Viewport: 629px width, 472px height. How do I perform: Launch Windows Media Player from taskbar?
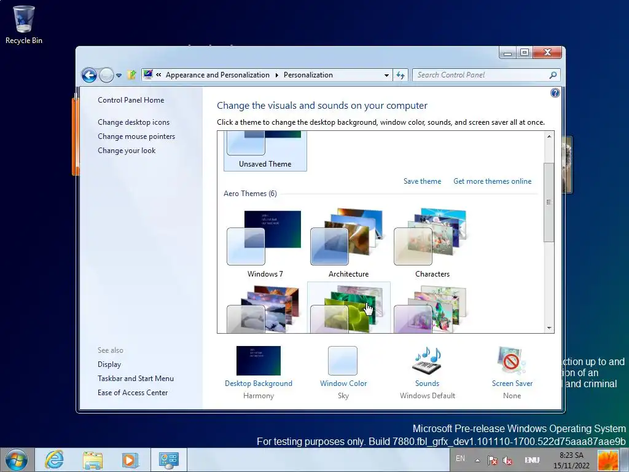pyautogui.click(x=130, y=460)
